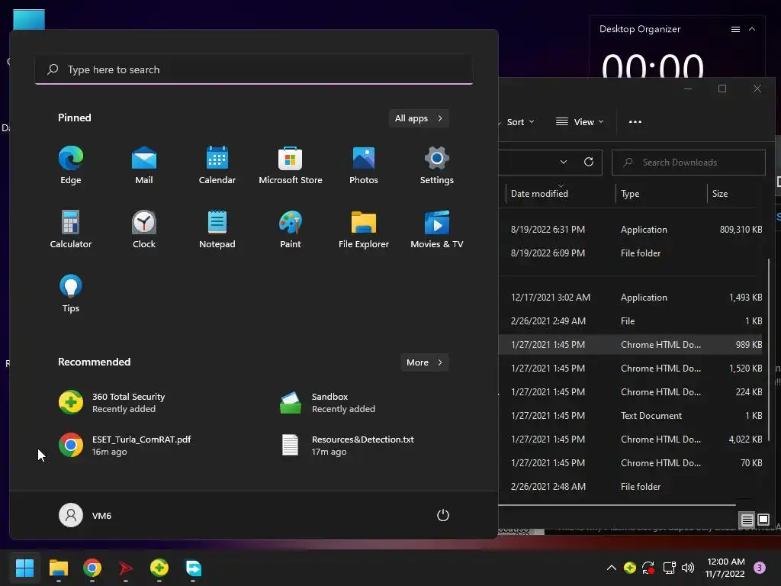Open the notification center badge
This screenshot has width=781, height=586.
(x=760, y=568)
